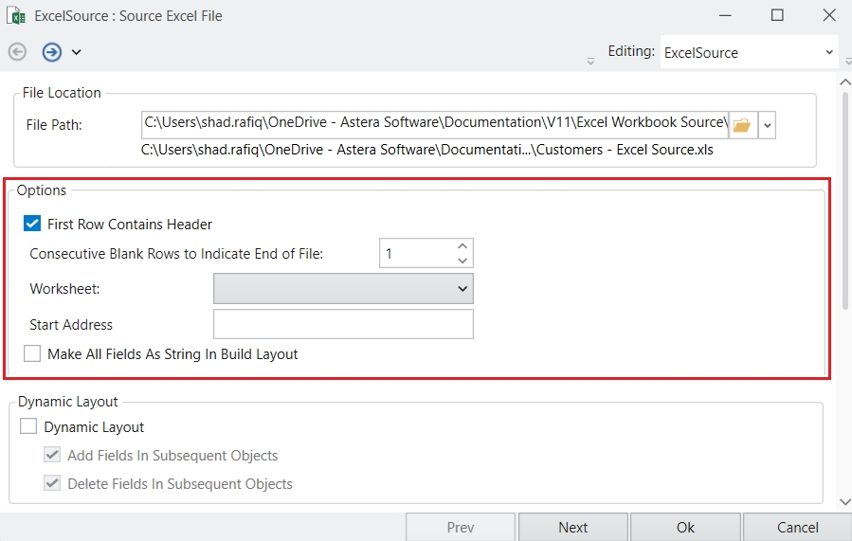Click inside the File Path text field

[x=435, y=125]
